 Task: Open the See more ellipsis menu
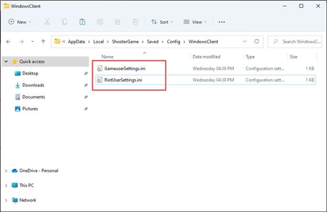pyautogui.click(x=222, y=22)
